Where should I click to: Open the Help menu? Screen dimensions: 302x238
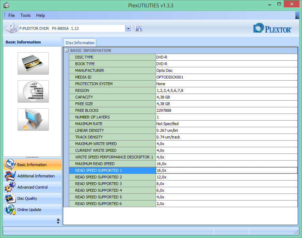coord(40,15)
